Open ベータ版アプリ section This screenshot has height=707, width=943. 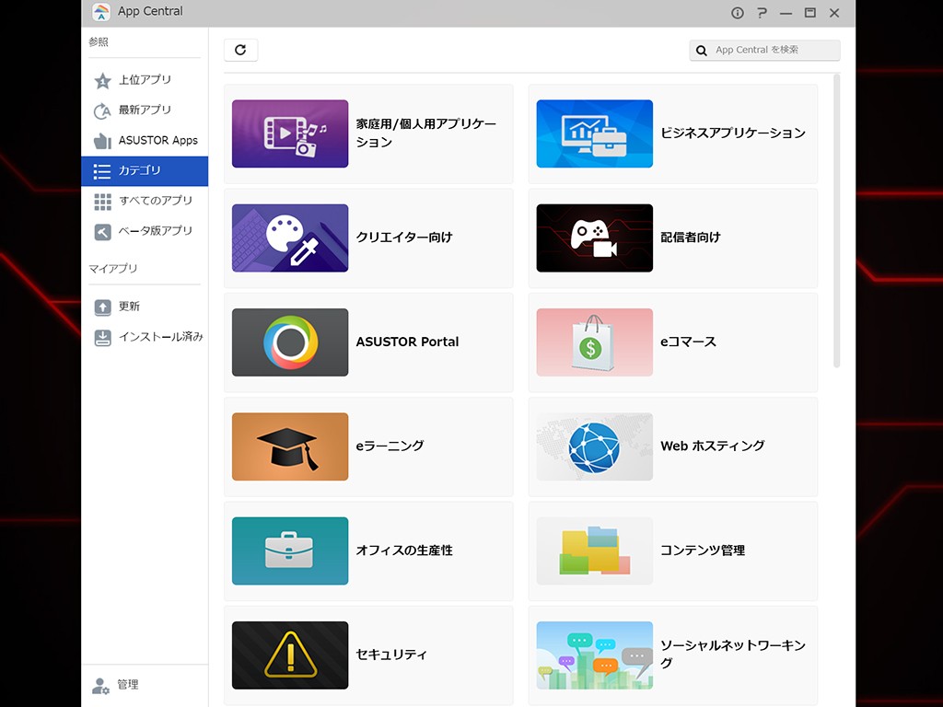coord(155,231)
